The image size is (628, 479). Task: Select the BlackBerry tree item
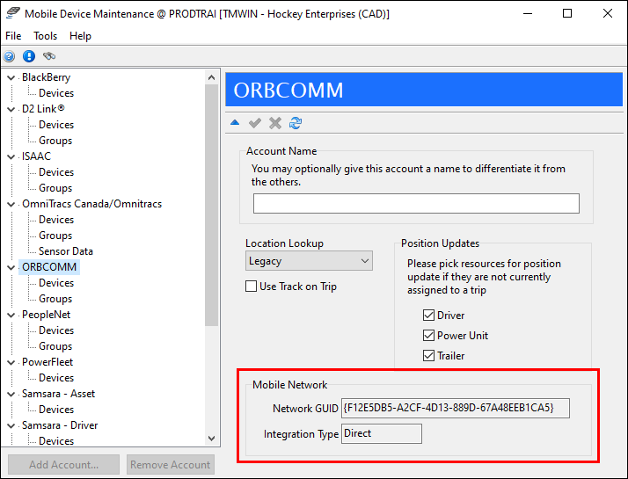(x=46, y=77)
